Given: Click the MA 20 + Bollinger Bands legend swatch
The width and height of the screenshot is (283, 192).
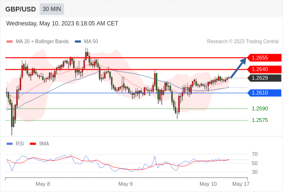Looking at the screenshot, I should click(x=10, y=42).
